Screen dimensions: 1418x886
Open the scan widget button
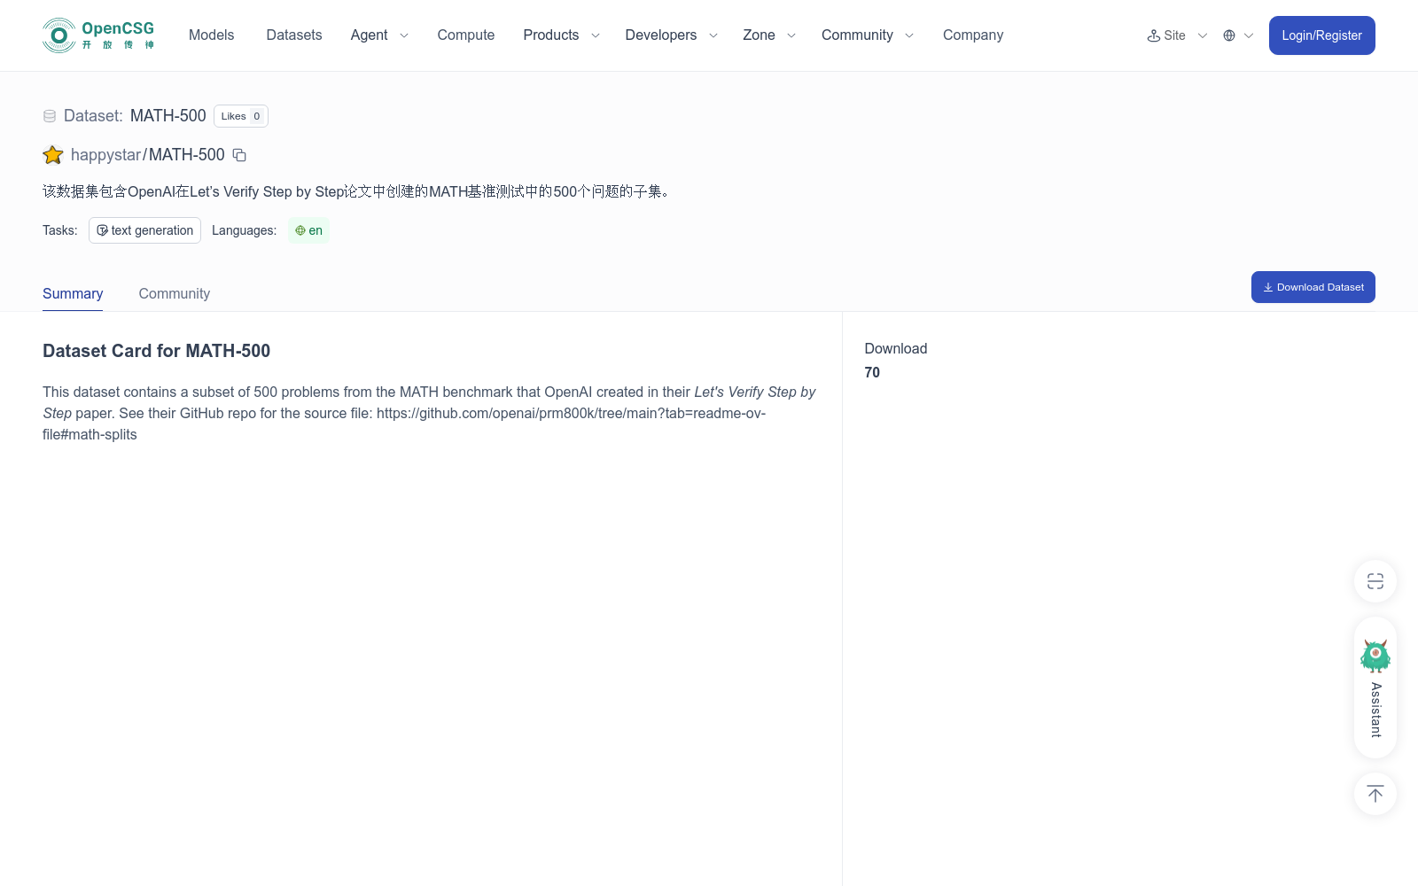1375,581
